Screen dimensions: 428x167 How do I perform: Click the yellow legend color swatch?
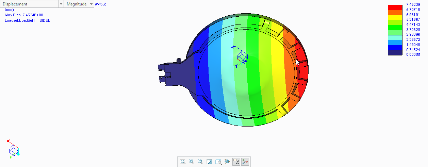(x=395, y=17)
